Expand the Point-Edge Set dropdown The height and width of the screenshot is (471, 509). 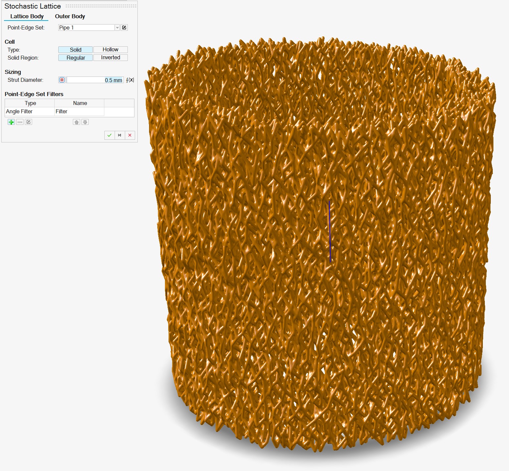(x=117, y=27)
